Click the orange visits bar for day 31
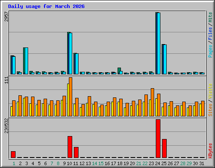This screenshot has width=215, height=168. (x=203, y=108)
